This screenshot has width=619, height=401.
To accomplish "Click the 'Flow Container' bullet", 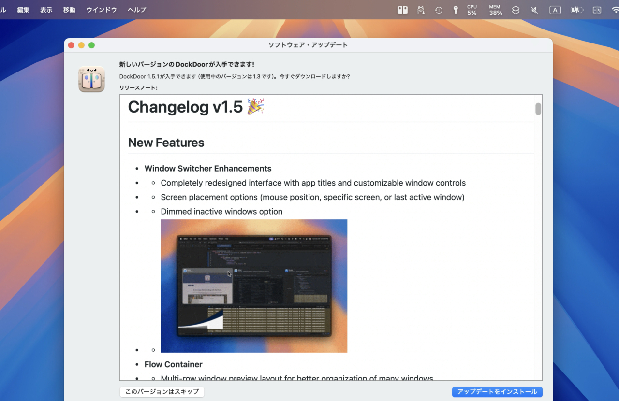I will point(173,364).
